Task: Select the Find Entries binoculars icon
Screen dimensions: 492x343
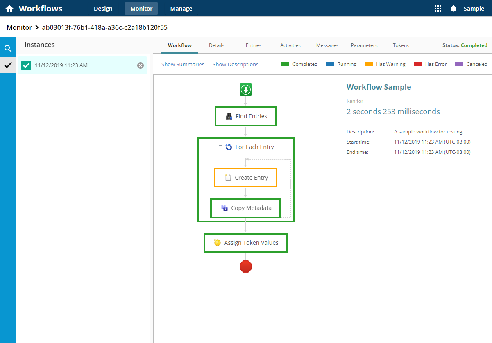Action: point(229,116)
